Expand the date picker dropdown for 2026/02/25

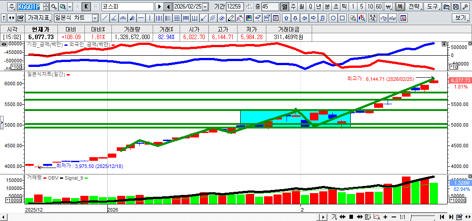[205, 7]
